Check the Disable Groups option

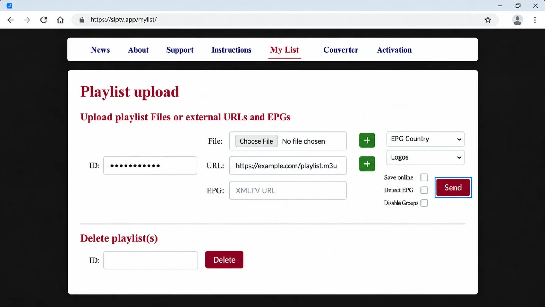pyautogui.click(x=424, y=203)
